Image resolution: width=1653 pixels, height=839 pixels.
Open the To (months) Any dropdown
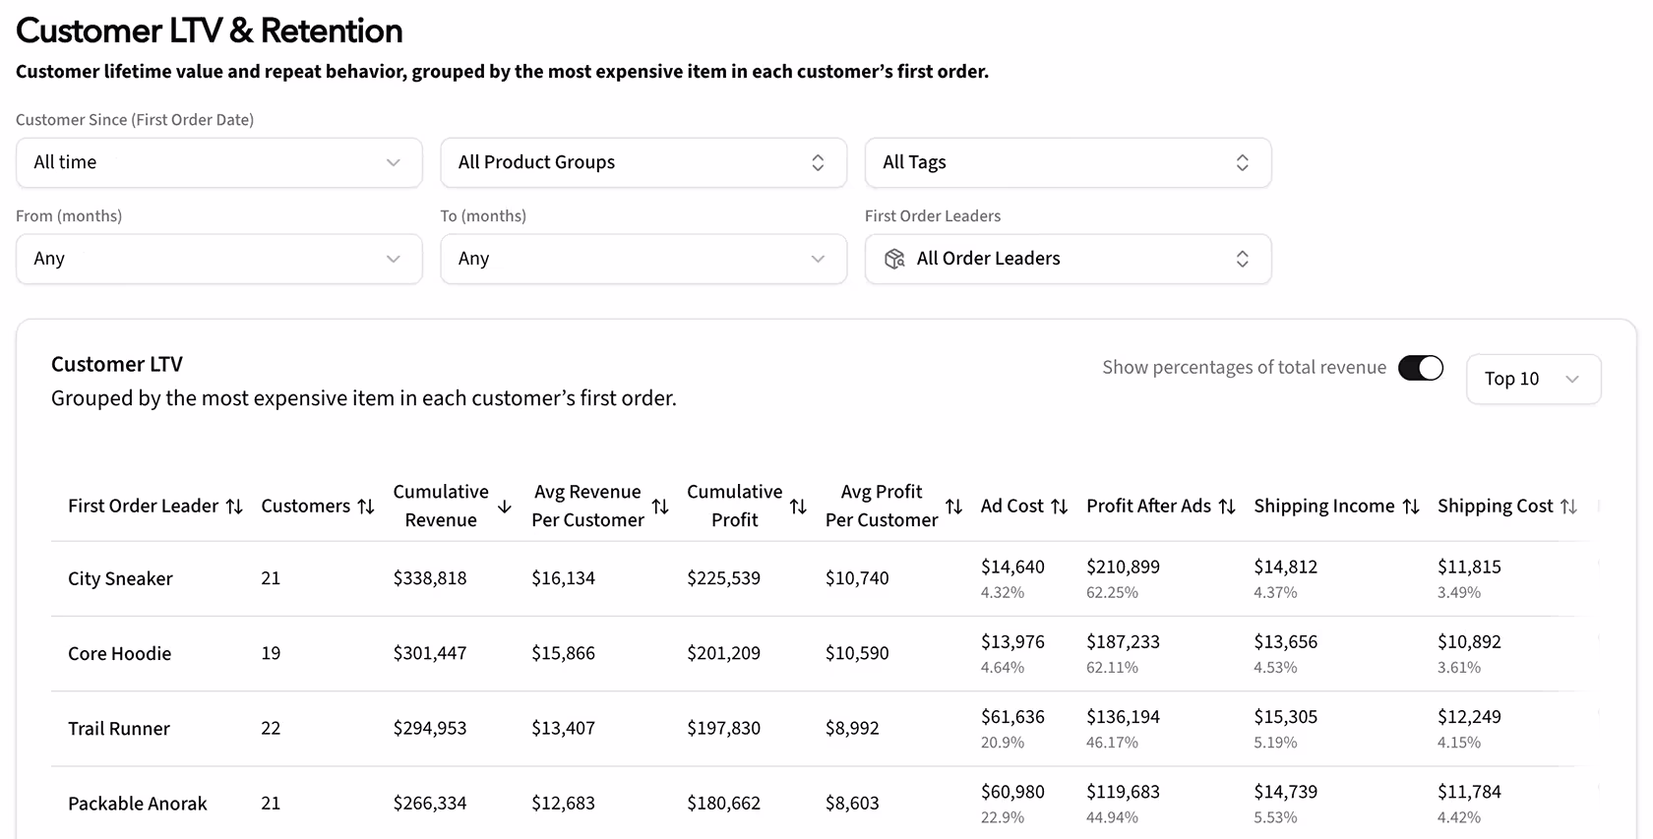(x=643, y=259)
